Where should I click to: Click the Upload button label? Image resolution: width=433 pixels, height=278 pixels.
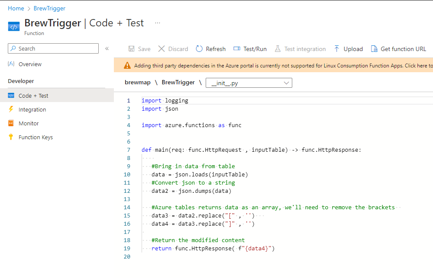pyautogui.click(x=353, y=49)
